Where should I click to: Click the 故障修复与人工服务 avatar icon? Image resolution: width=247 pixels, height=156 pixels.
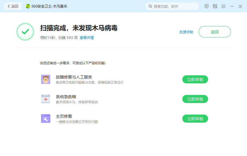point(46,79)
